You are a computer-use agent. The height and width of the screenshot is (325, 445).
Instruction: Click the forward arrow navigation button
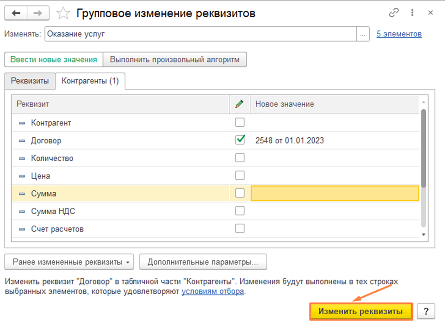click(38, 13)
